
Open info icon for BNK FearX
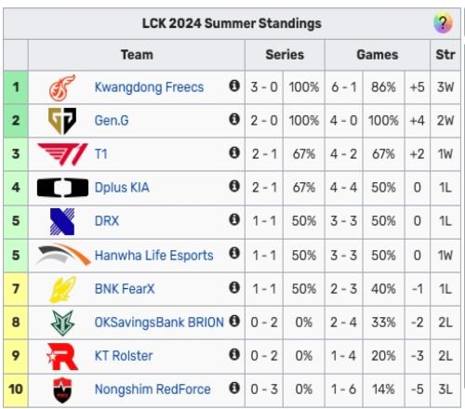tap(234, 287)
